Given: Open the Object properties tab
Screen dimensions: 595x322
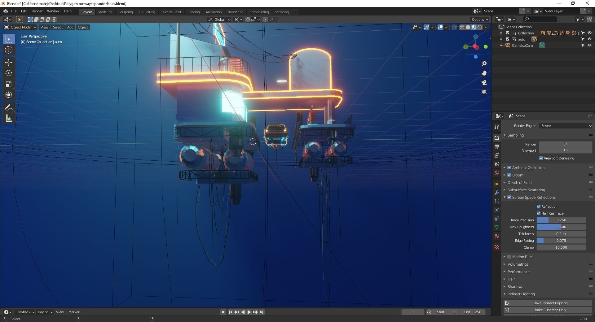Looking at the screenshot, I should tap(497, 184).
